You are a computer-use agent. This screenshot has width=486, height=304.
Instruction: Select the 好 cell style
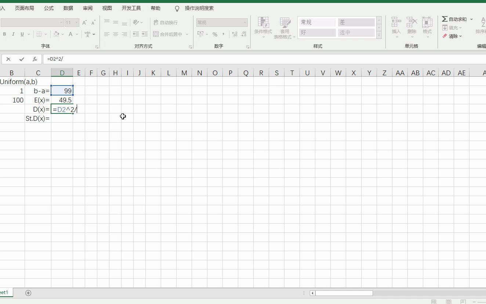(318, 33)
